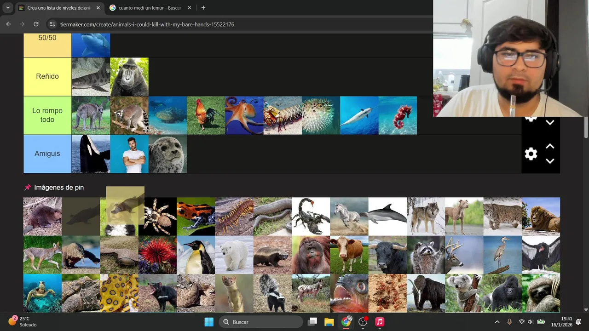Image resolution: width=589 pixels, height=331 pixels.
Task: Click the Amiguis tier label
Action: point(47,154)
